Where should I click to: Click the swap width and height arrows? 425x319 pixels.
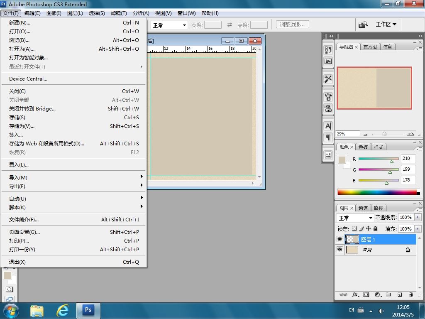tap(230, 25)
